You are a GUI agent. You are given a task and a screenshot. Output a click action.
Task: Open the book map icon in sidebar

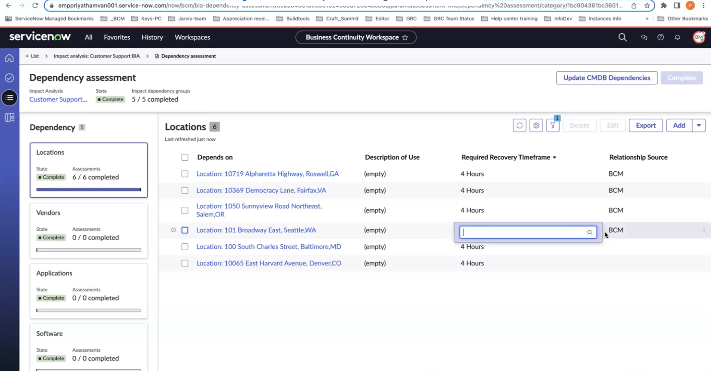(9, 117)
